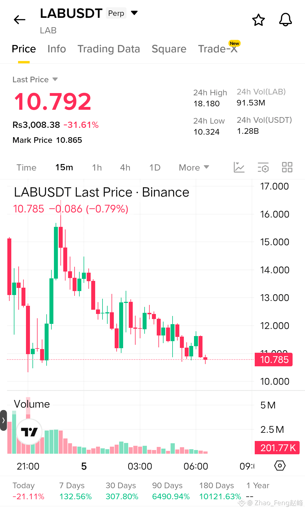Tap the 180 Days 10121.63% performance
The image size is (305, 510).
[x=220, y=491]
